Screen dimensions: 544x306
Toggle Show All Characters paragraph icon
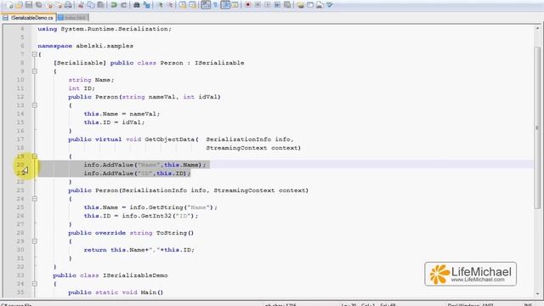click(x=215, y=5)
